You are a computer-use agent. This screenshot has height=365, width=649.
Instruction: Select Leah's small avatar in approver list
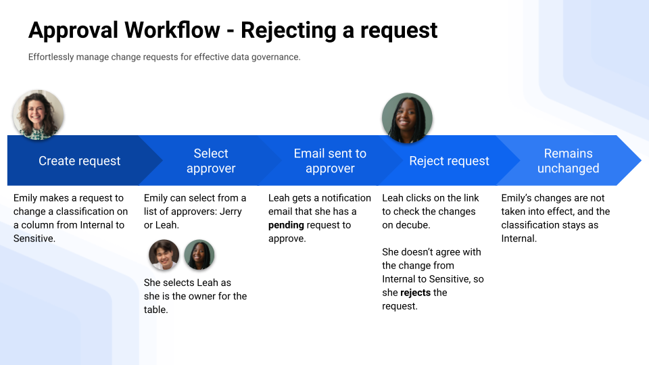coord(199,255)
